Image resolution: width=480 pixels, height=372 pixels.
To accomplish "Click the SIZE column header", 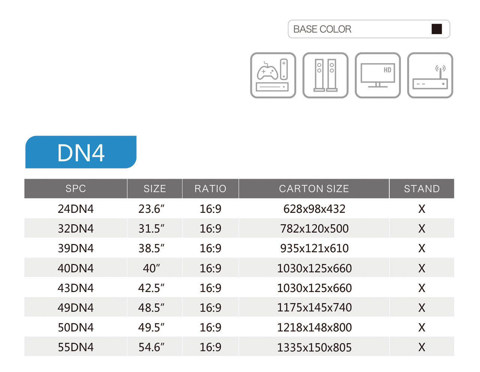I will 154,188.
